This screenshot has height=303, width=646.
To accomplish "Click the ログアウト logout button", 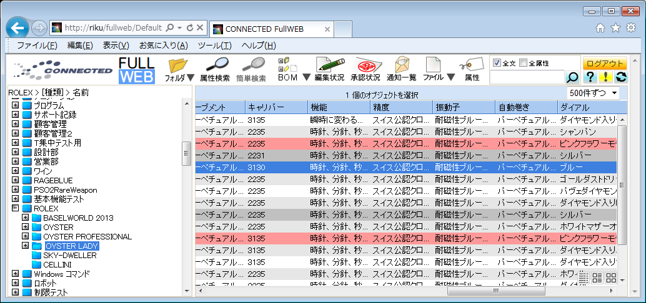I will point(604,64).
